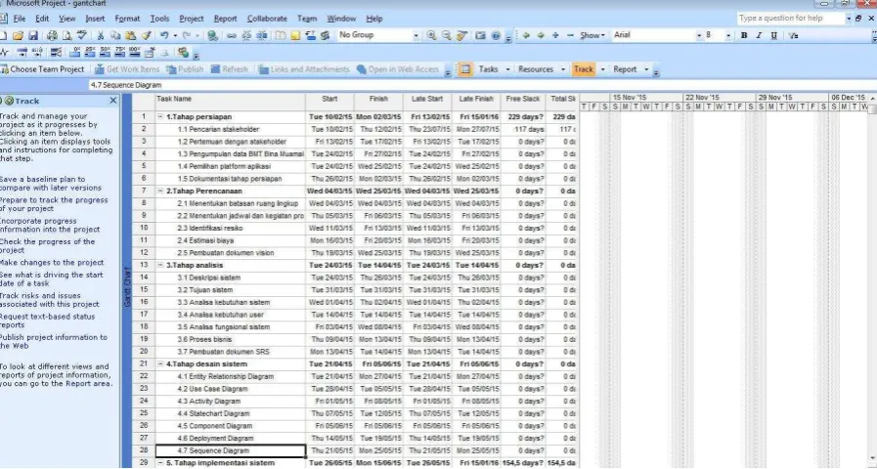Click the Save toolbar icon
The height and width of the screenshot is (469, 877).
(x=33, y=36)
